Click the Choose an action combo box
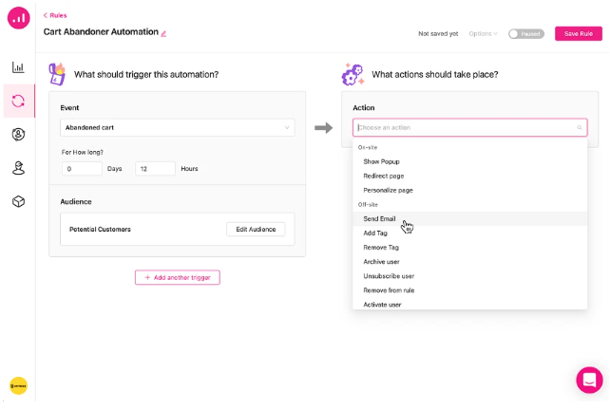 pos(469,127)
